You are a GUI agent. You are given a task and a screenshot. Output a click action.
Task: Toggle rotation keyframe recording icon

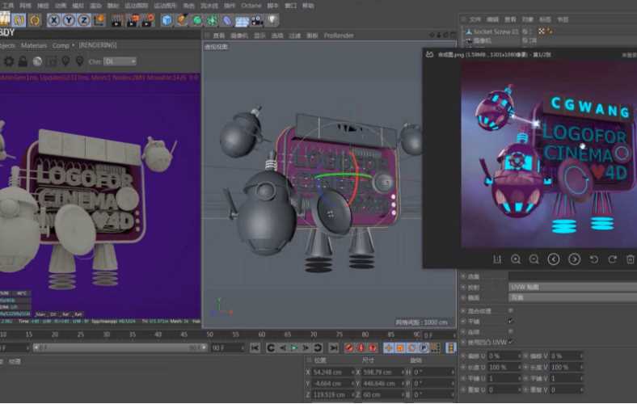click(x=412, y=347)
